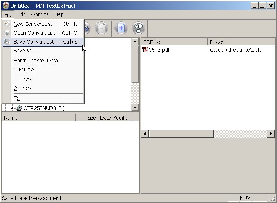
Task: Click PDF list scroll left arrow
Action: 145,134
